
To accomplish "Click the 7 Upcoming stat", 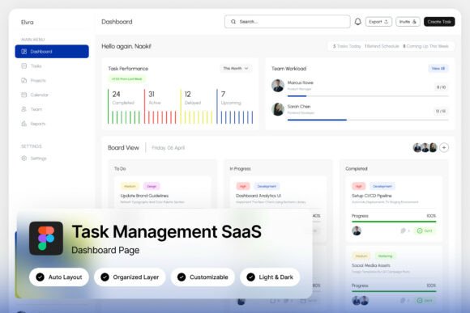I will click(235, 106).
